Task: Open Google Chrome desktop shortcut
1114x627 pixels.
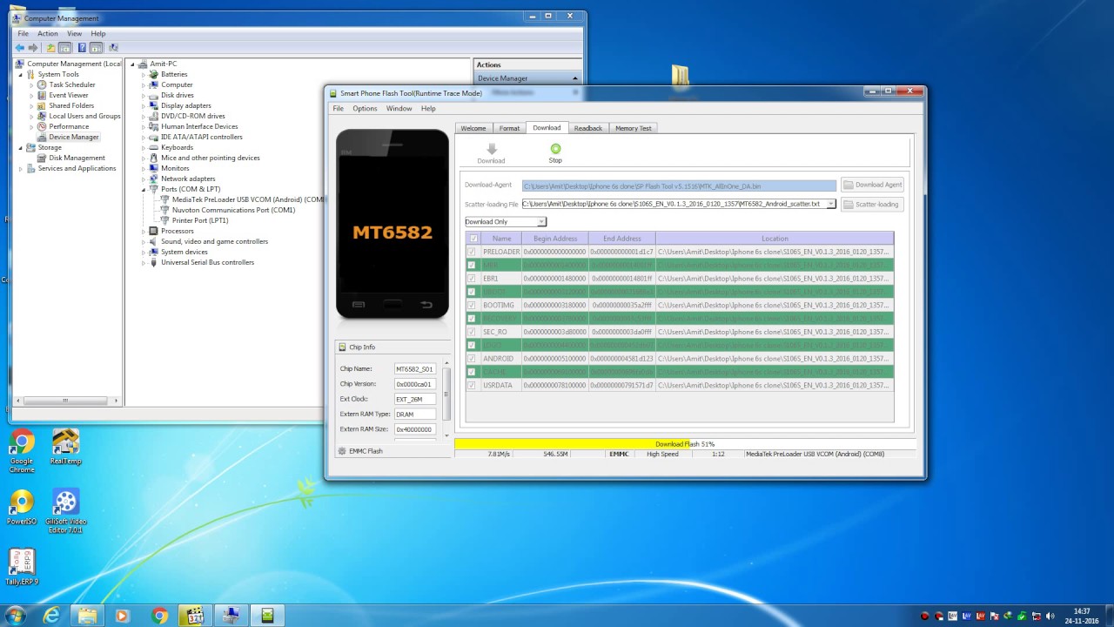Action: (x=22, y=451)
